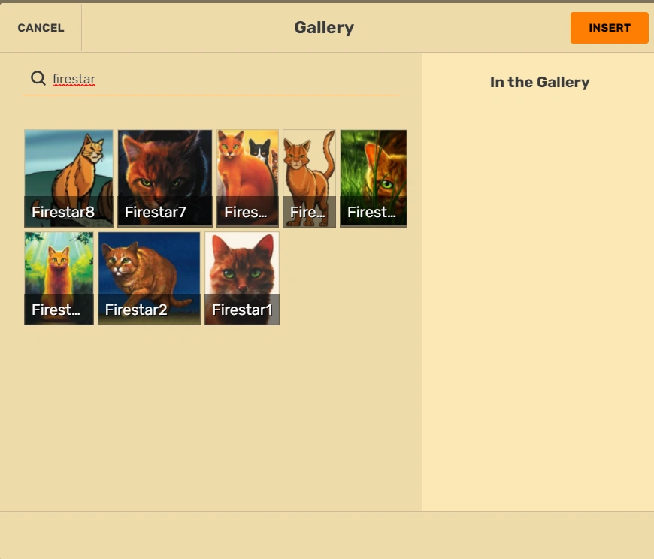The height and width of the screenshot is (559, 654).
Task: Select the Firestar8 thumbnail
Action: (68, 178)
